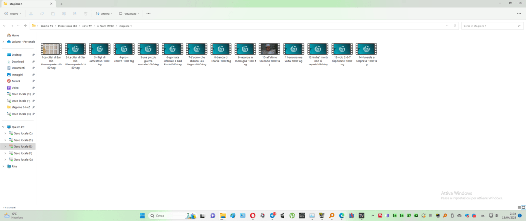This screenshot has height=221, width=526.
Task: Select video '1-La citta' di San Rio Blanco-parte1'
Action: click(51, 56)
